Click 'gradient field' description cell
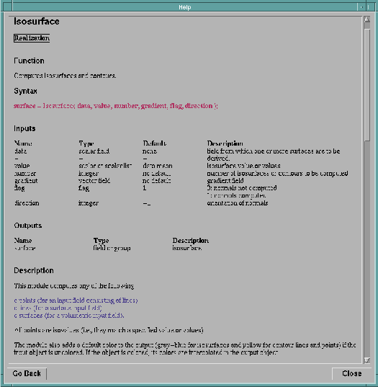Image resolution: width=378 pixels, height=387 pixels. pyautogui.click(x=225, y=181)
